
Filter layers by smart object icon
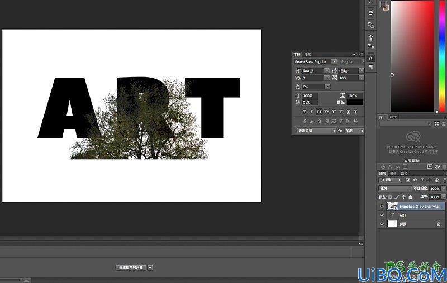pos(438,180)
